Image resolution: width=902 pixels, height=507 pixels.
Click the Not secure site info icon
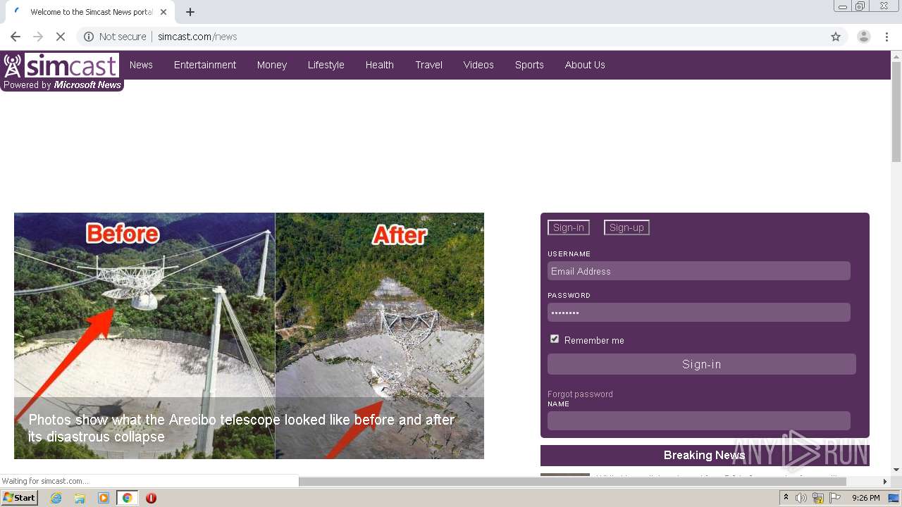click(x=89, y=37)
